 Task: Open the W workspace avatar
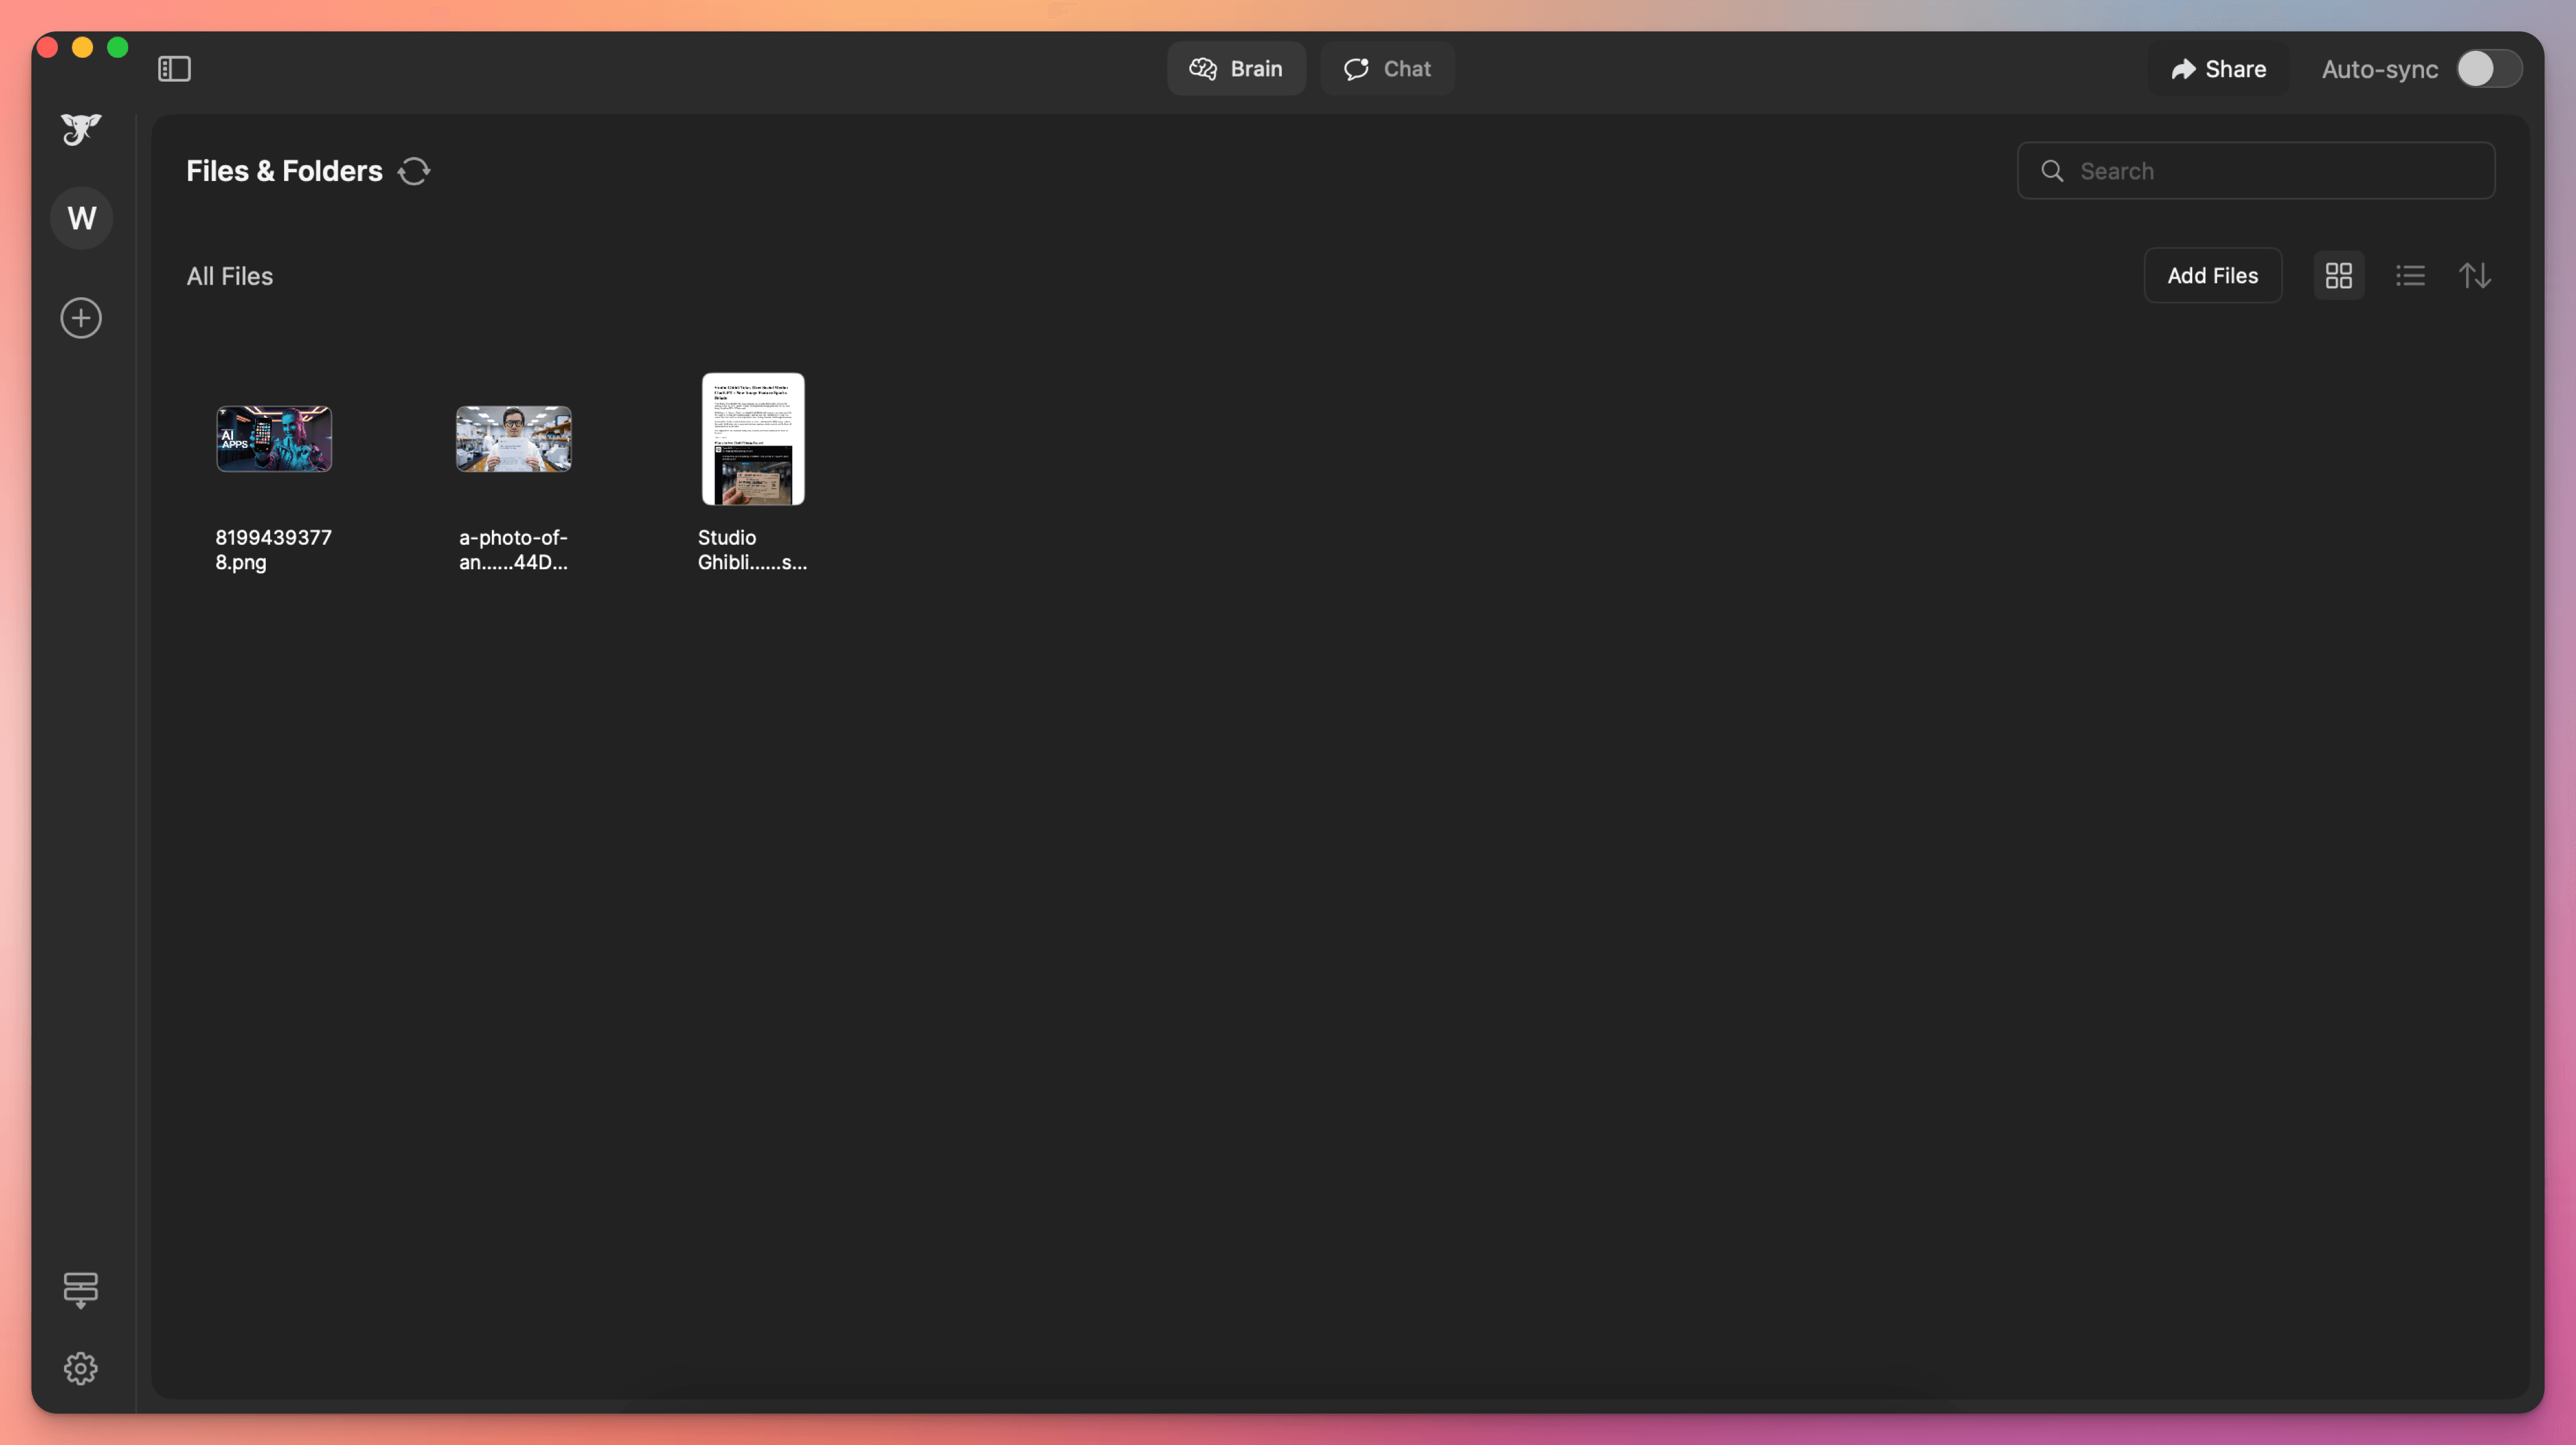click(x=81, y=218)
